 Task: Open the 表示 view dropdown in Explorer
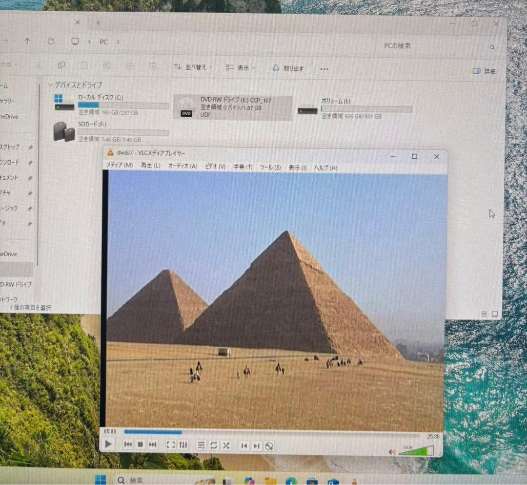tap(241, 68)
